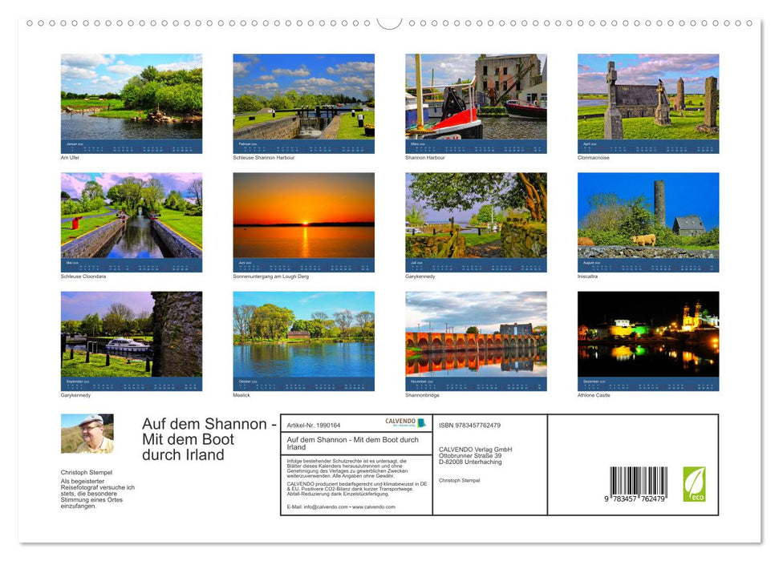This screenshot has height=561, width=779.
Task: Select the Shannonbridge November image
Action: pyautogui.click(x=476, y=340)
